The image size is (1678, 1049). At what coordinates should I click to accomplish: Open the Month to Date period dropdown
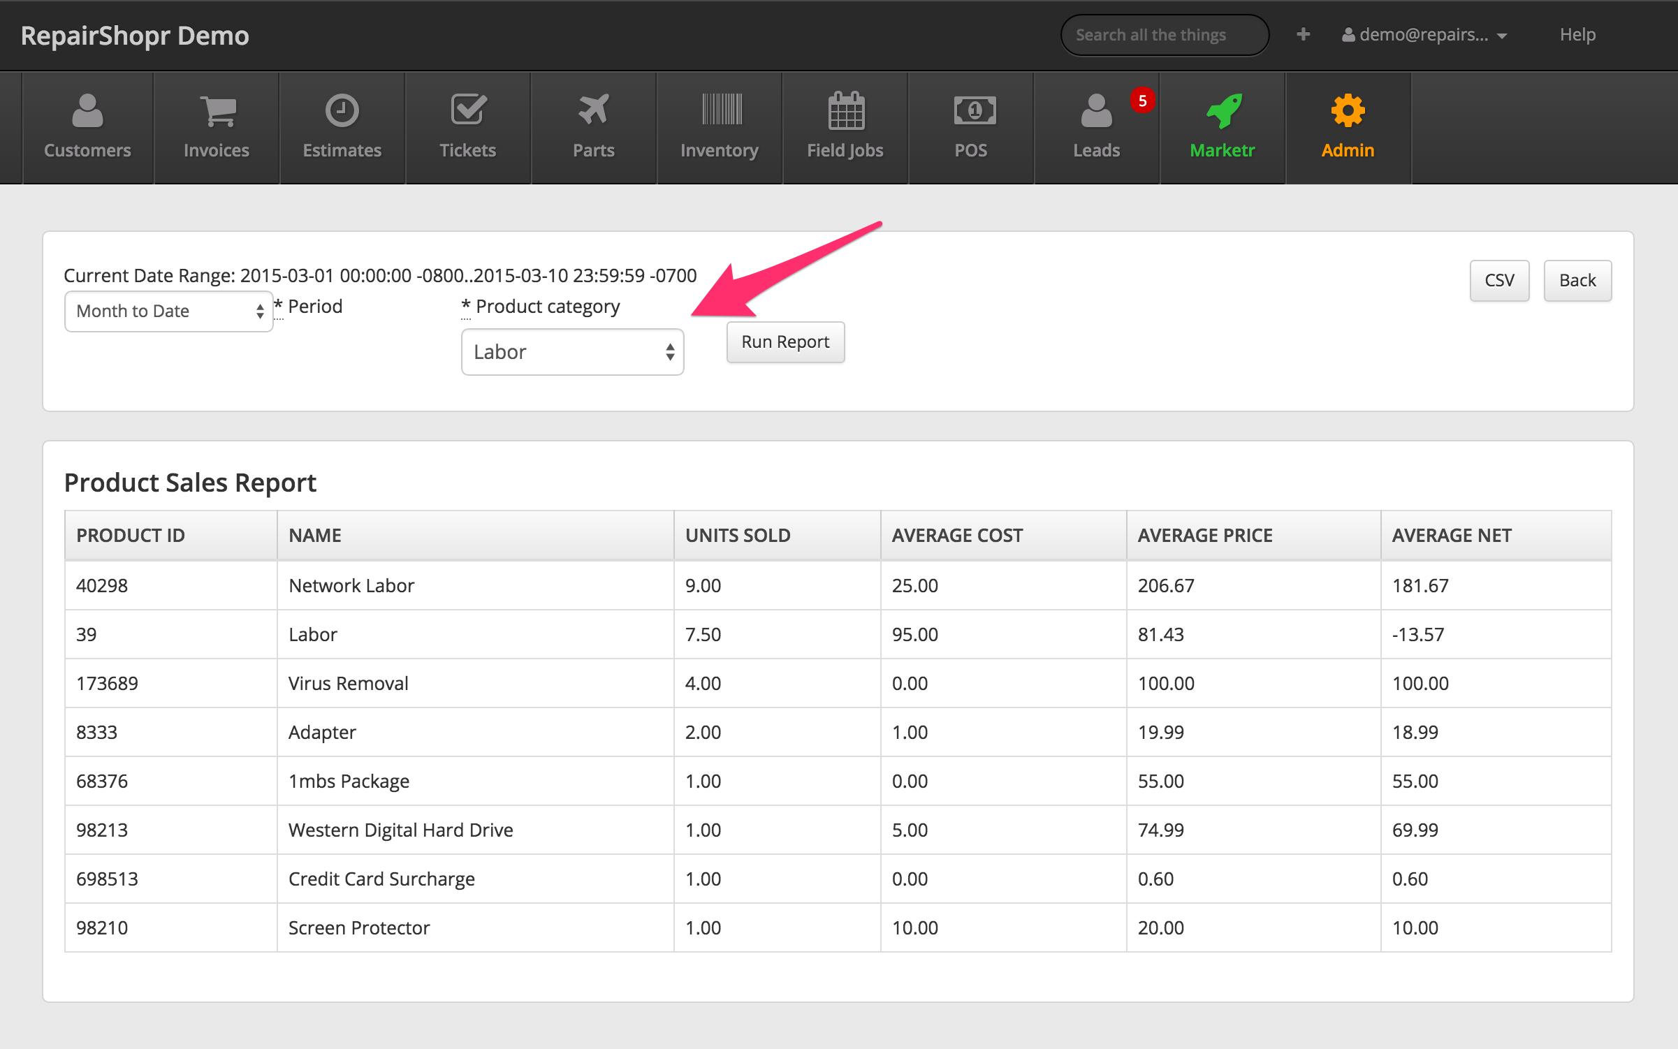pyautogui.click(x=168, y=311)
